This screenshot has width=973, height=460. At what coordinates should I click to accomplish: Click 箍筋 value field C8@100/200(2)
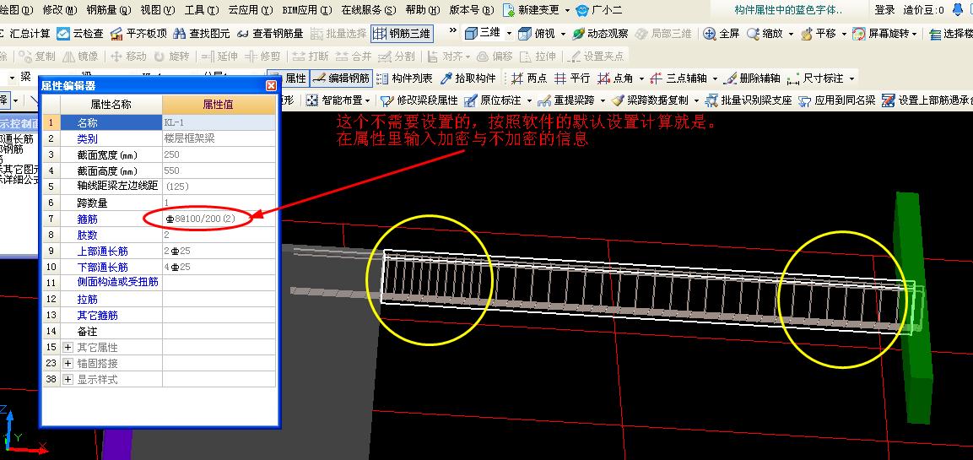pyautogui.click(x=219, y=219)
